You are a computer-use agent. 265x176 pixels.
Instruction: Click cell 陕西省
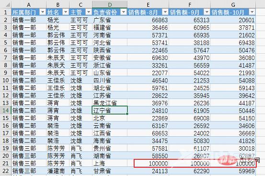click(x=110, y=50)
